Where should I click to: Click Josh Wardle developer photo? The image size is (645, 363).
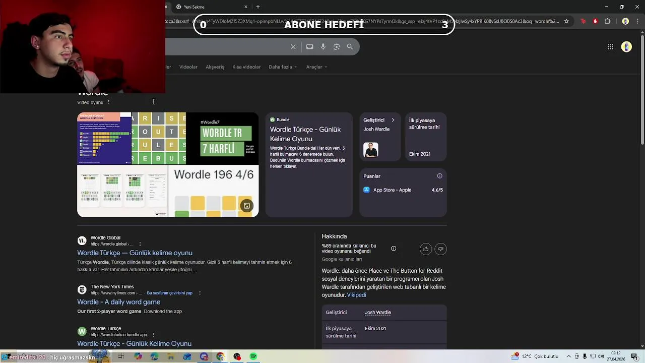coord(371,150)
